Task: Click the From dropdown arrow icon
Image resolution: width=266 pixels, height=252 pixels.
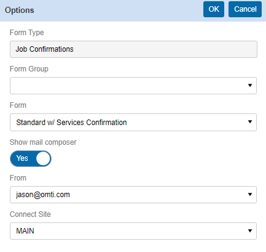Action: (x=250, y=195)
